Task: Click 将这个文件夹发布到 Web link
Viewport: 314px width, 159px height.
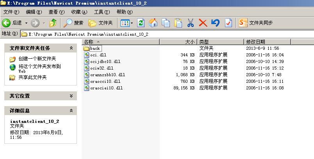Action: pos(39,68)
